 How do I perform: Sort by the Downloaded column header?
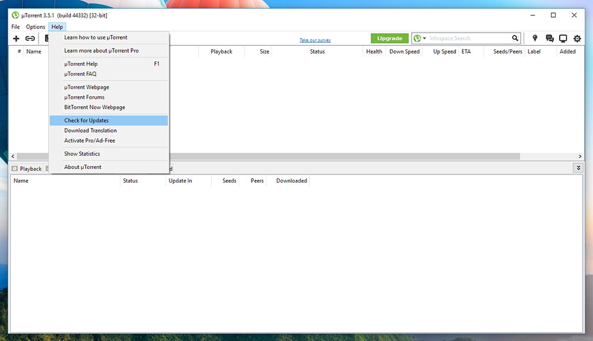292,181
